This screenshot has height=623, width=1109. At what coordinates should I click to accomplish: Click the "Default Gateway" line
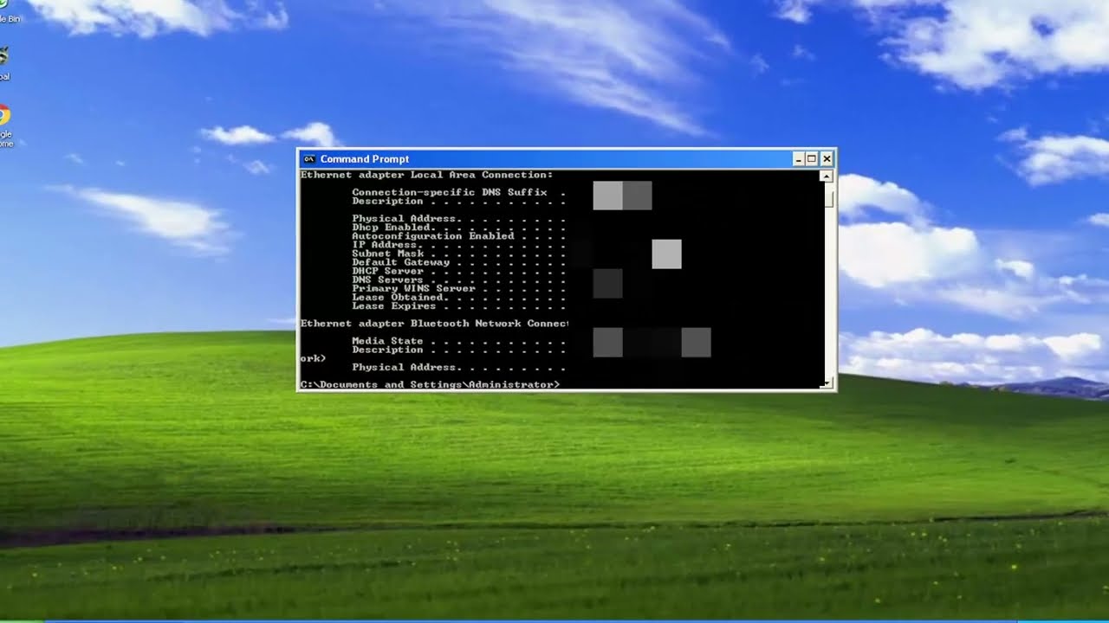pyautogui.click(x=458, y=262)
